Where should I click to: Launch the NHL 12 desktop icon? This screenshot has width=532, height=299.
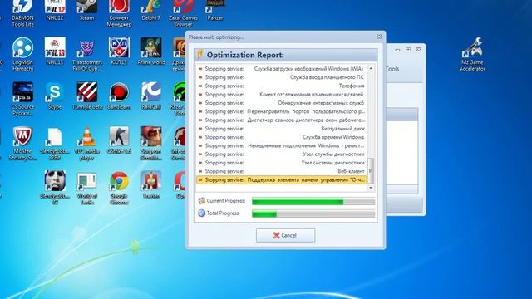[x=55, y=11]
